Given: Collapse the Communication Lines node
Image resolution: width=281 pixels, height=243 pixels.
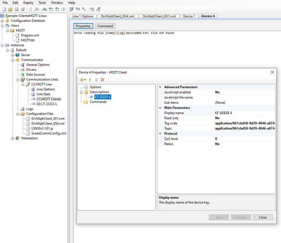Looking at the screenshot, I should [18, 80].
